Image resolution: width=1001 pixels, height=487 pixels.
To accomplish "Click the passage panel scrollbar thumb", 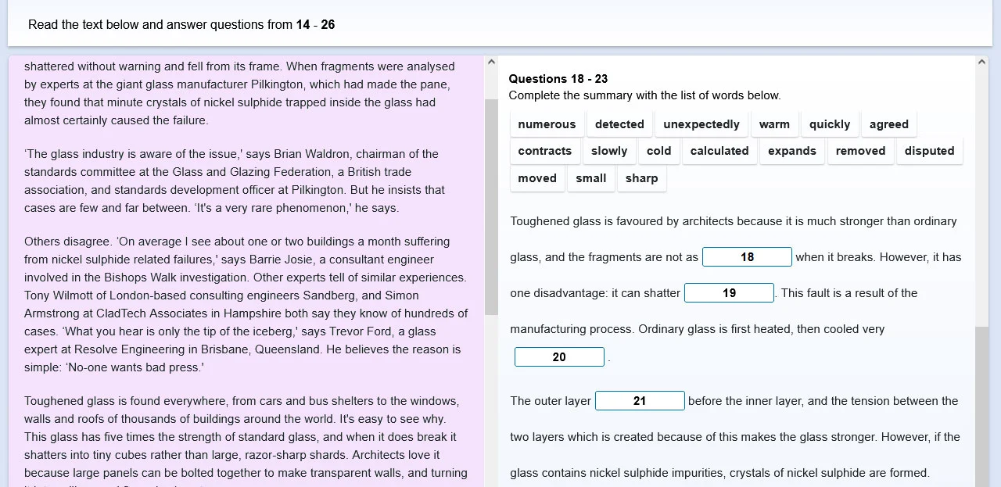I will [x=491, y=207].
